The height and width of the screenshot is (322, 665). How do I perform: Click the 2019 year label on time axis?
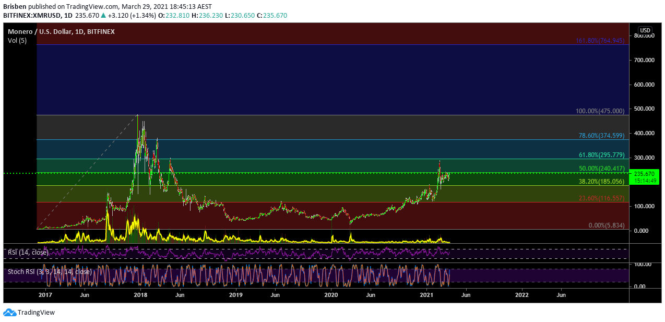pyautogui.click(x=235, y=295)
